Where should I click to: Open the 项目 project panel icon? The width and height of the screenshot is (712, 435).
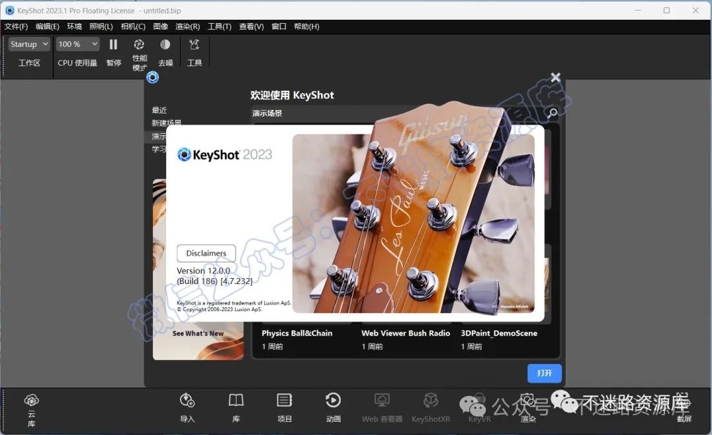(285, 401)
